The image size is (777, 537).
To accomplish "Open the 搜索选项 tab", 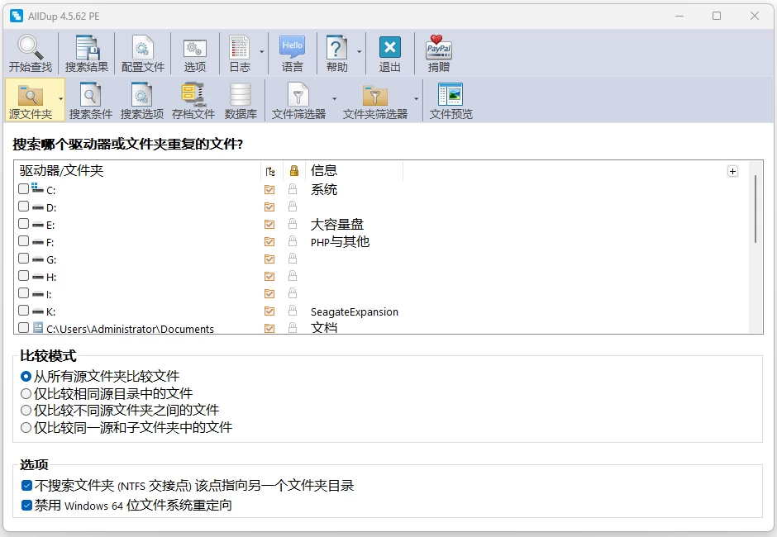I will [x=141, y=99].
